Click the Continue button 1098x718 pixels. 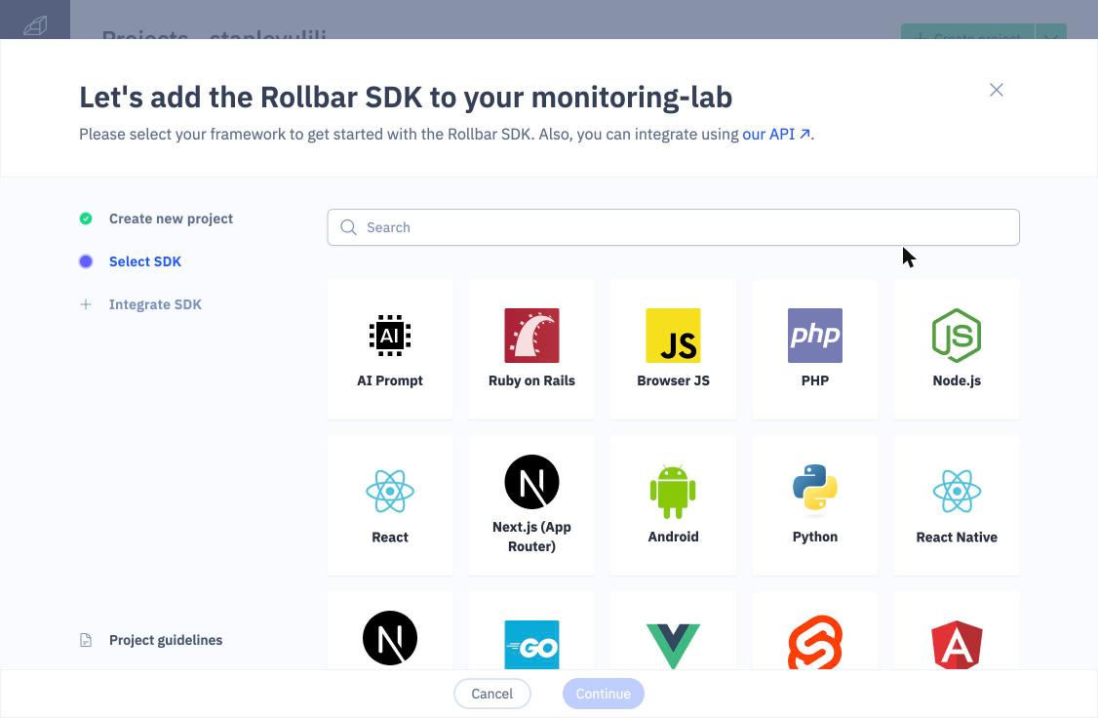pyautogui.click(x=603, y=694)
